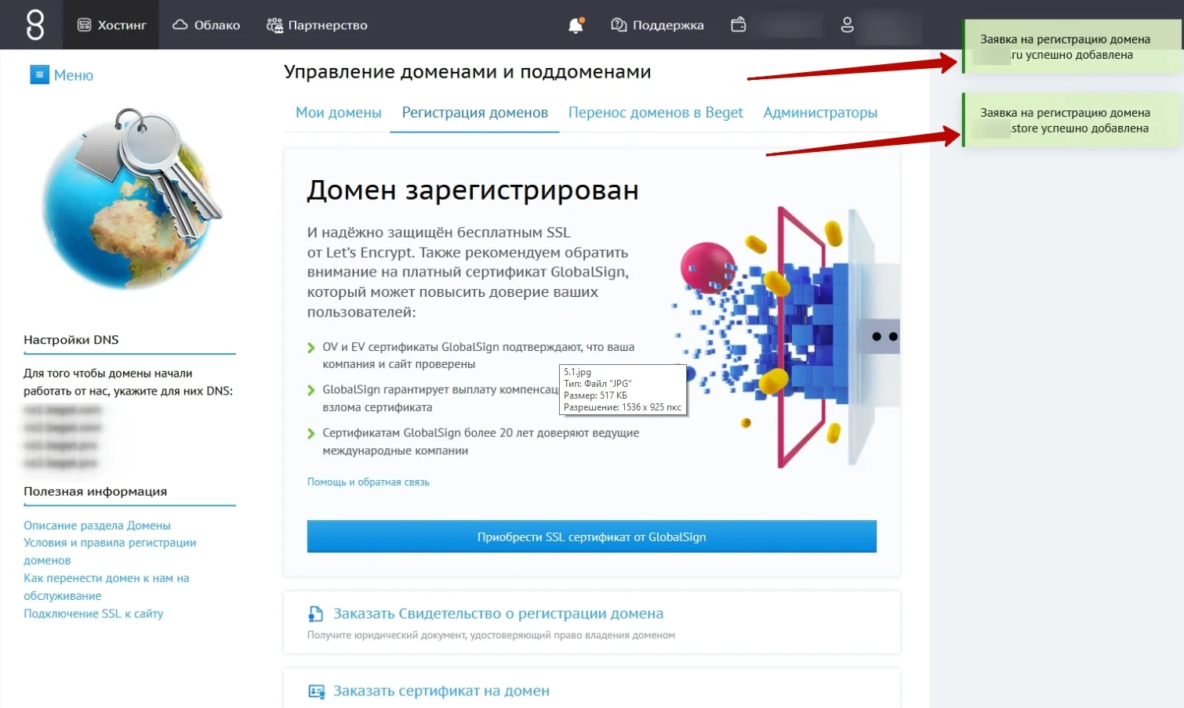This screenshot has height=708, width=1184.
Task: Open Подключение SSL к сайту link
Action: 93,613
